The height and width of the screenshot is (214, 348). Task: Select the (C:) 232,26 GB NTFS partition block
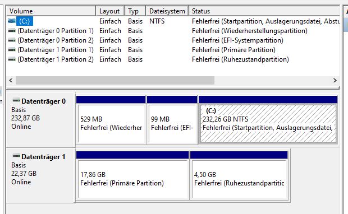tap(268, 124)
